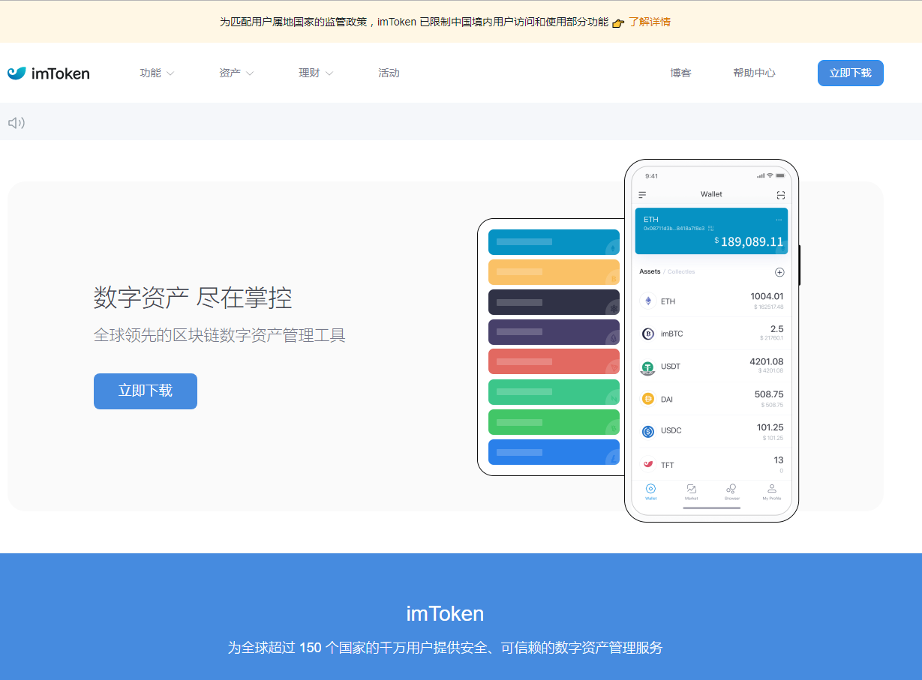Click the ETH token icon in the asset list
This screenshot has height=680, width=922.
pos(648,301)
